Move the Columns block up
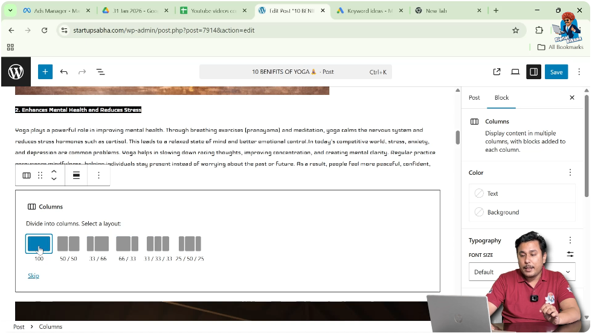The height and width of the screenshot is (333, 592). 54,172
